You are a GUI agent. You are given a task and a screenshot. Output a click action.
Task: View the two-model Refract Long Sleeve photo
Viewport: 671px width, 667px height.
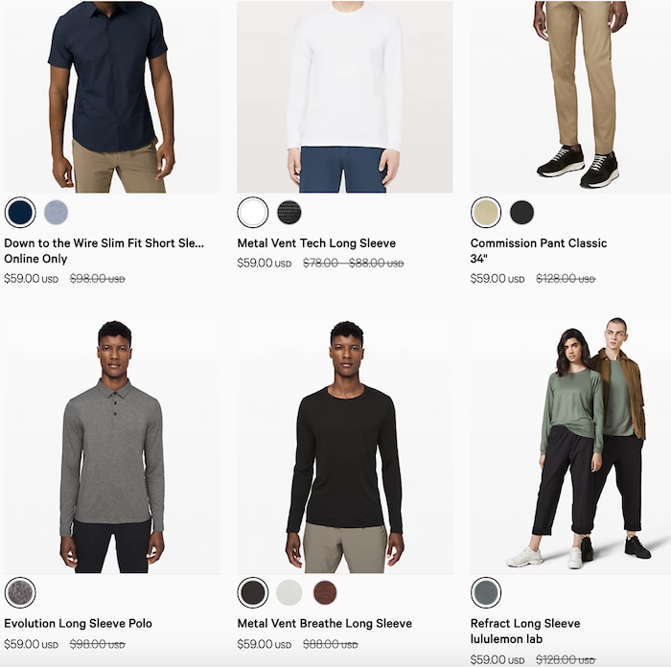click(570, 444)
